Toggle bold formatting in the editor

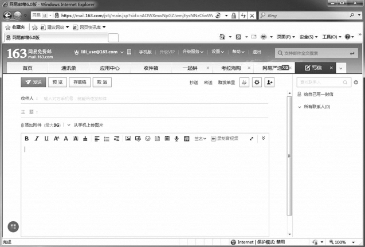click(27, 139)
